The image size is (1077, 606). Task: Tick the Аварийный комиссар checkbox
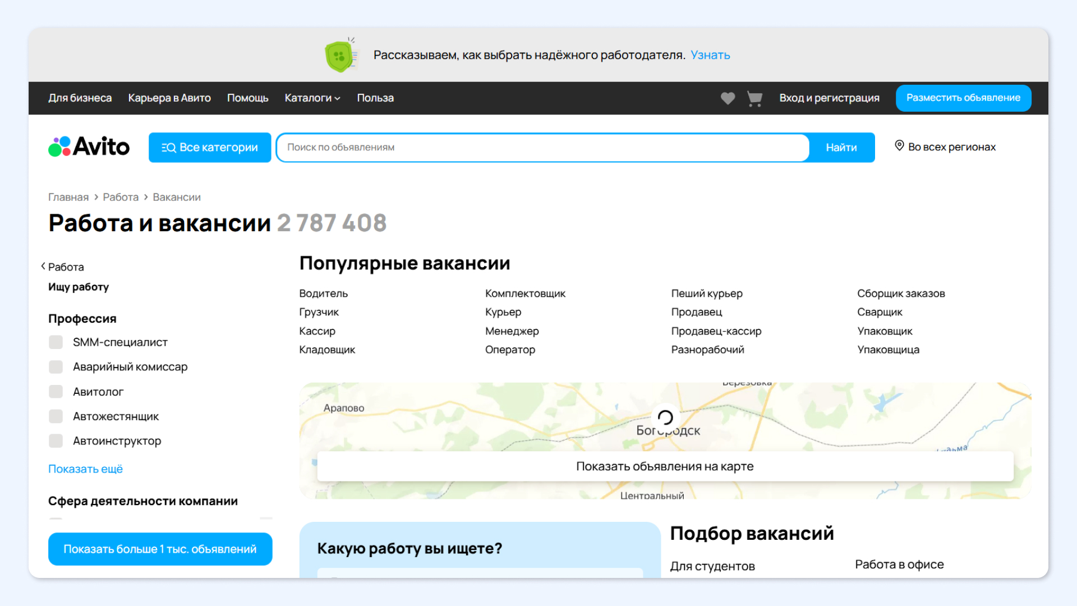56,367
